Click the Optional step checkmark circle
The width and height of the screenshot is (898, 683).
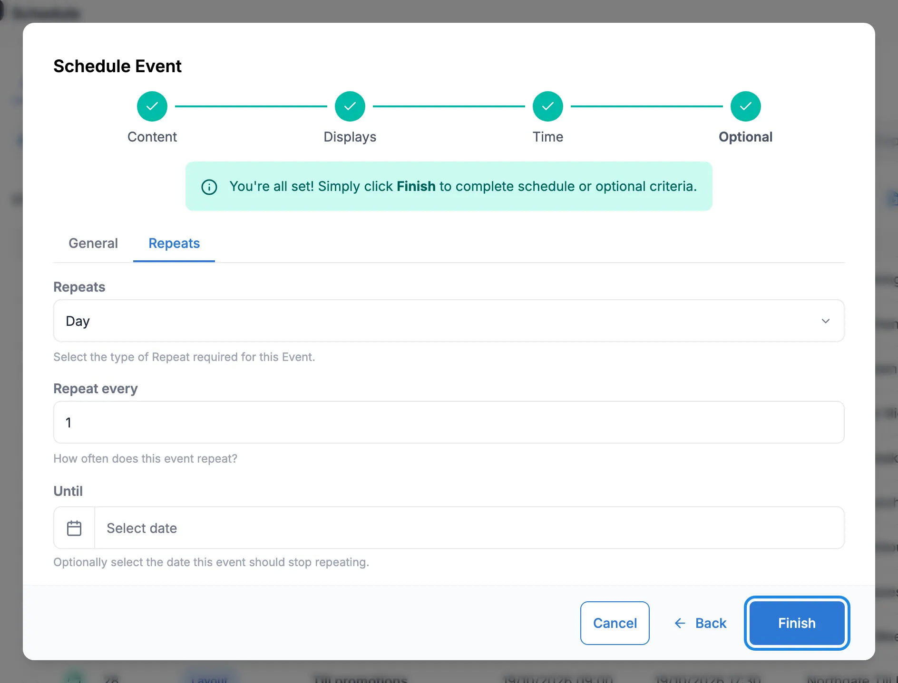coord(746,106)
